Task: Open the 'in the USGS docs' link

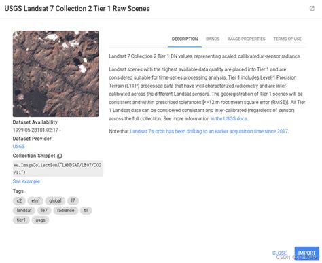Action: (229, 118)
